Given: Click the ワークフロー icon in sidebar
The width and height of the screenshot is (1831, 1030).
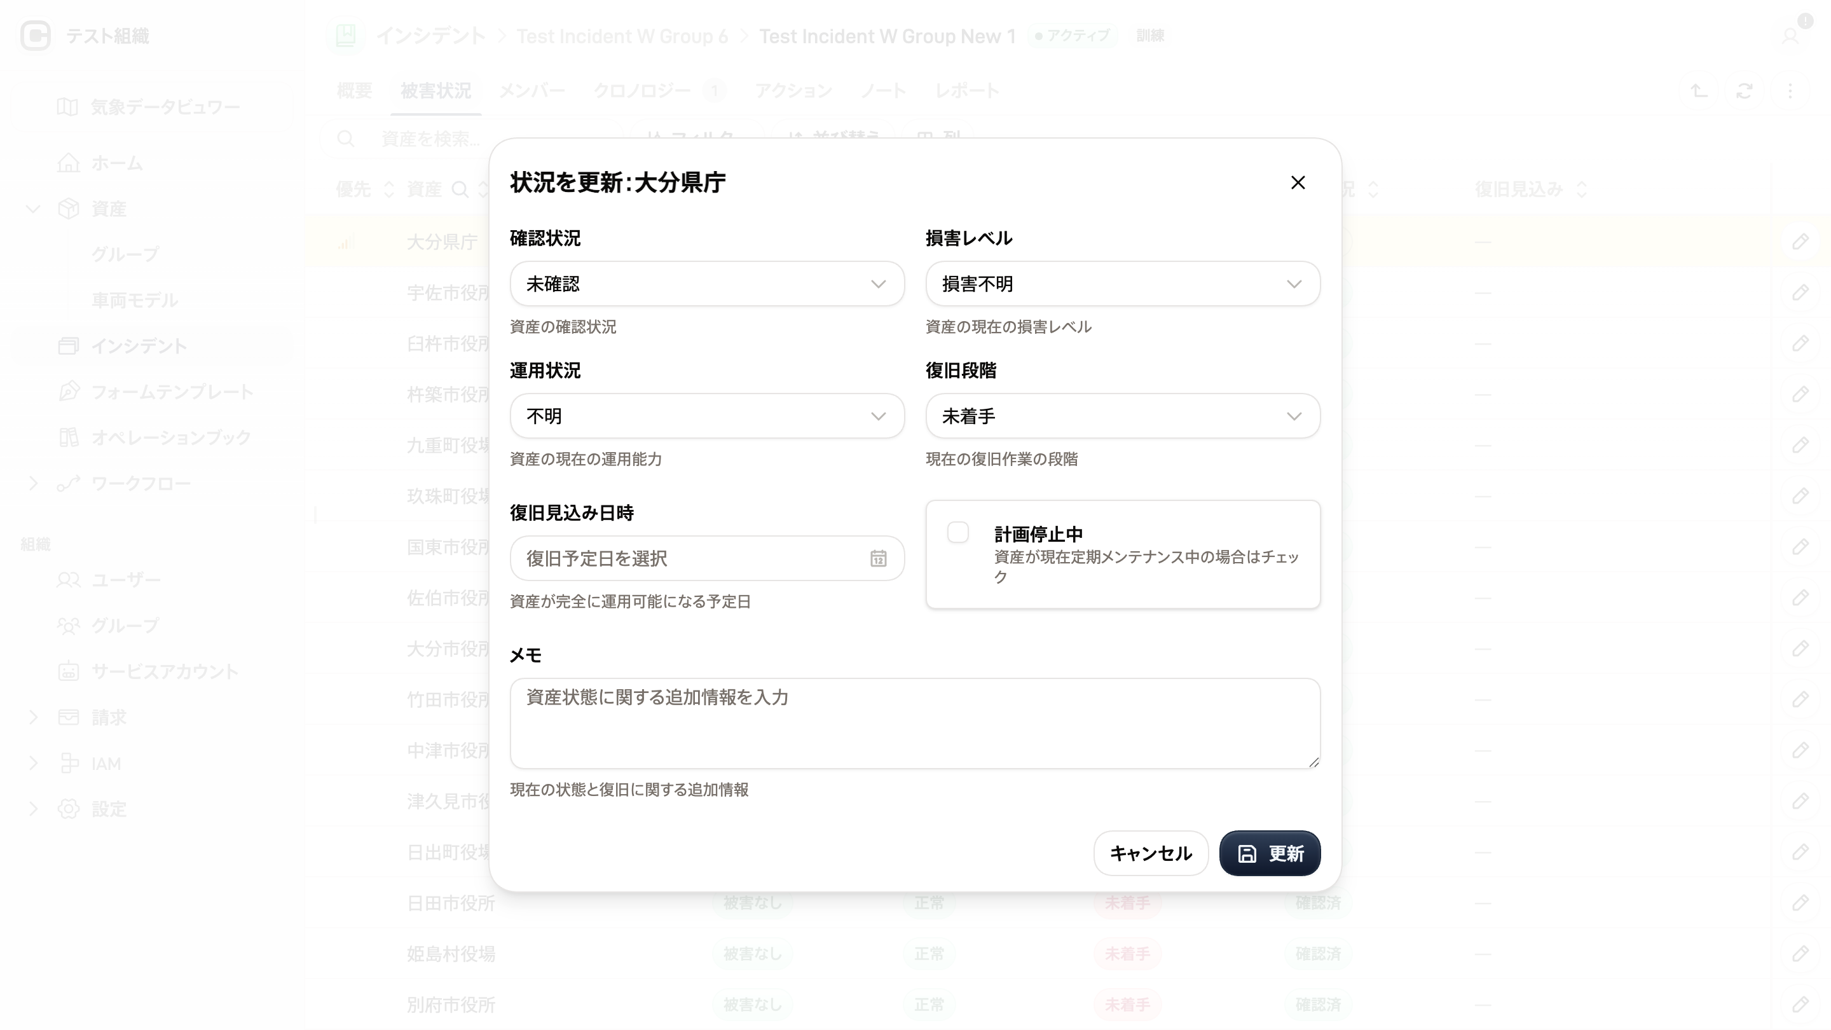Looking at the screenshot, I should pos(68,483).
